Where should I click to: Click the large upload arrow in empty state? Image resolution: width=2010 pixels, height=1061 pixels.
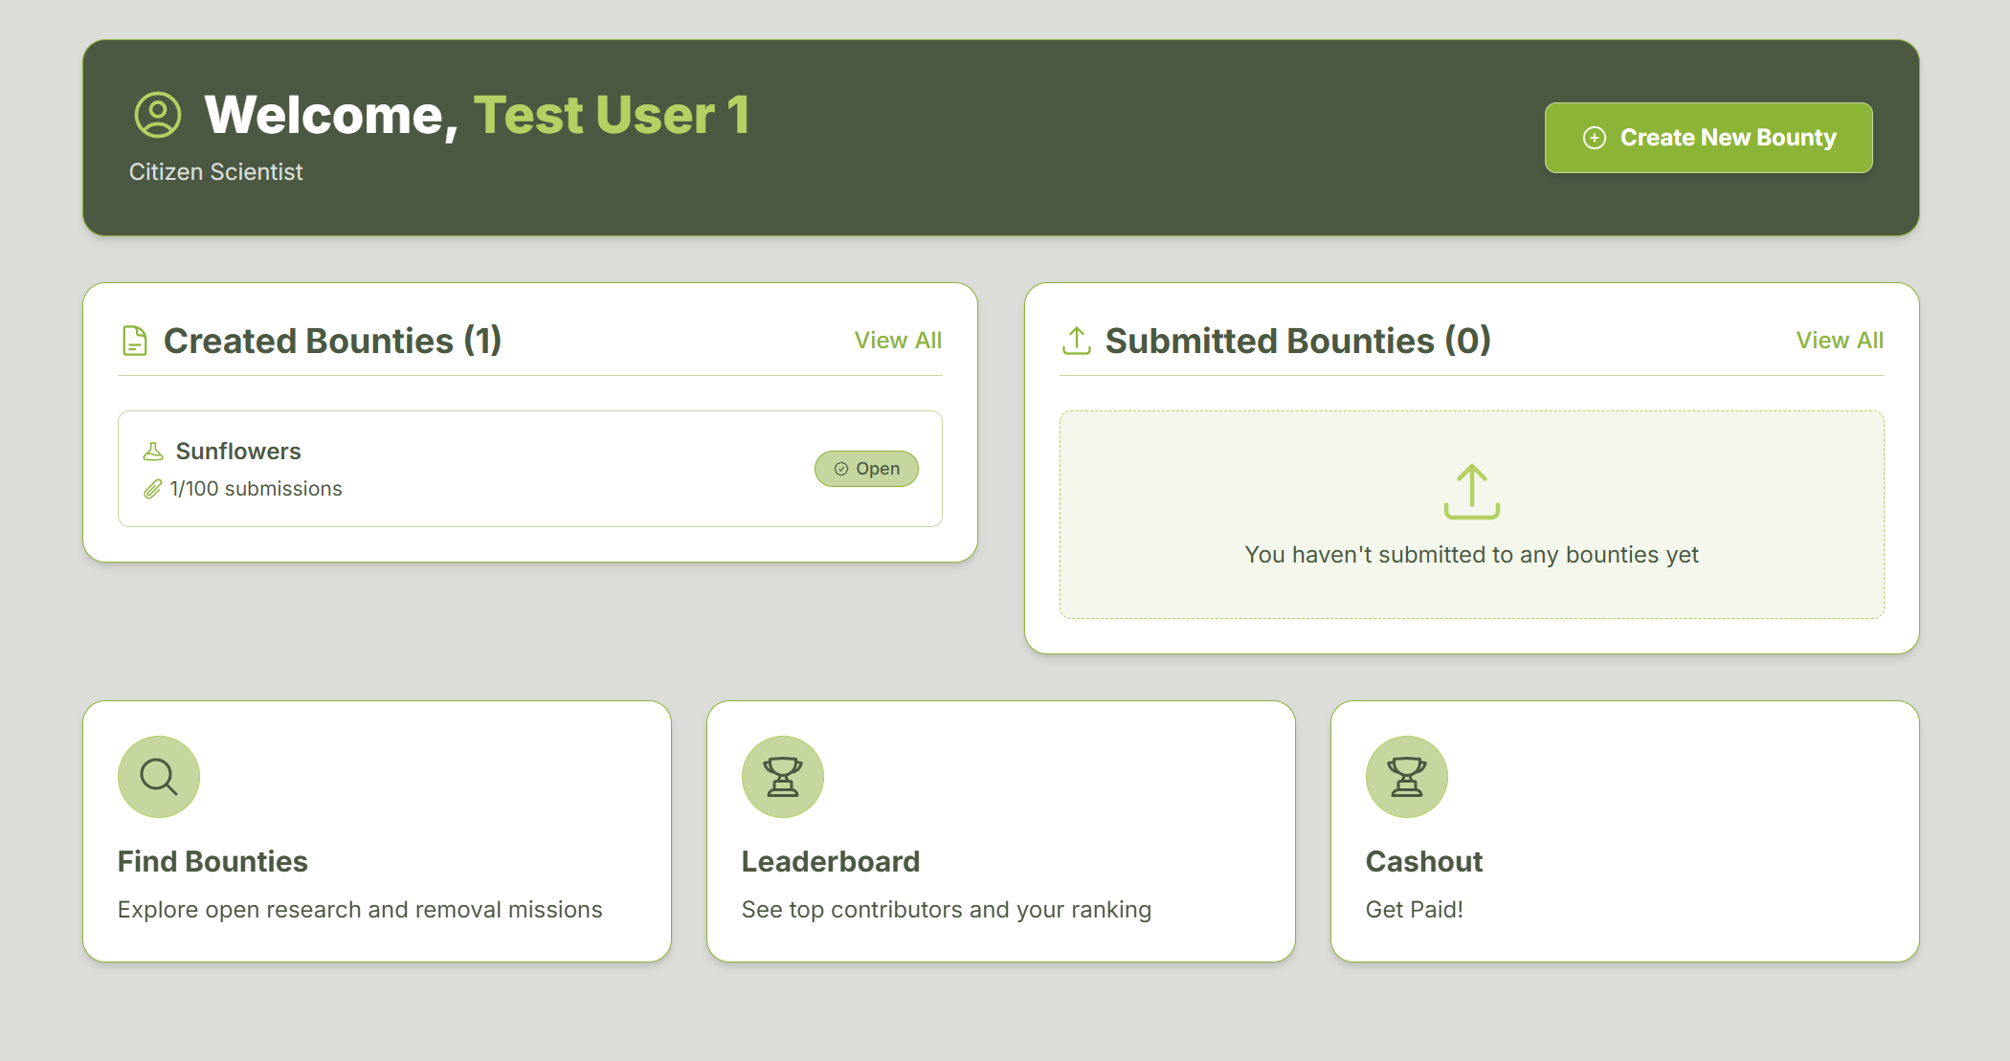point(1471,492)
